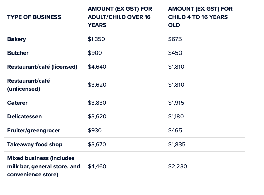Click the Butcher row label
264x195 pixels.
18,53
